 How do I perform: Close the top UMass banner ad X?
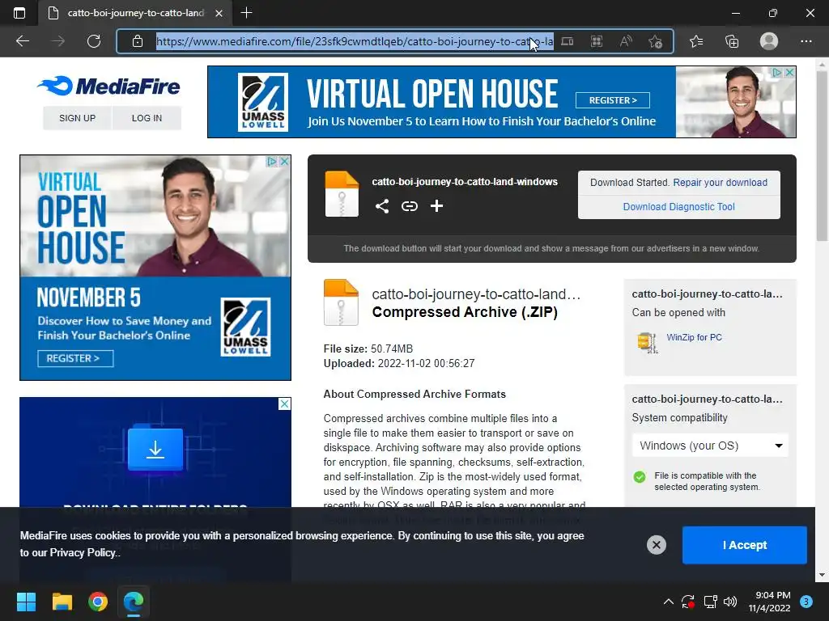[x=789, y=72]
